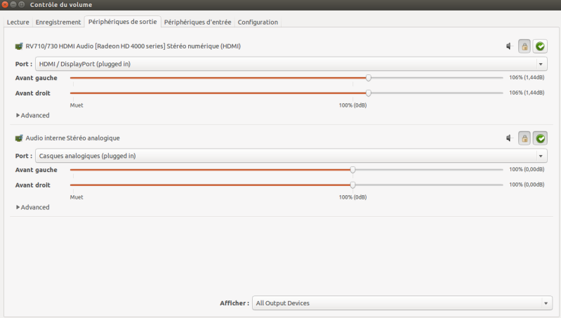Click the Audio interne sound card icon
The image size is (561, 318).
click(18, 138)
